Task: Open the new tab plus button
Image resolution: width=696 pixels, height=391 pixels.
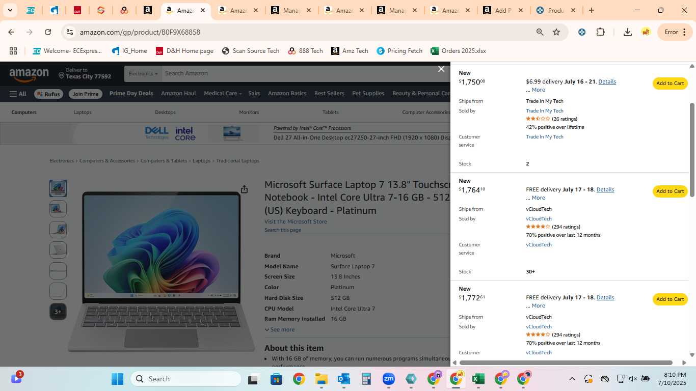Action: (591, 10)
